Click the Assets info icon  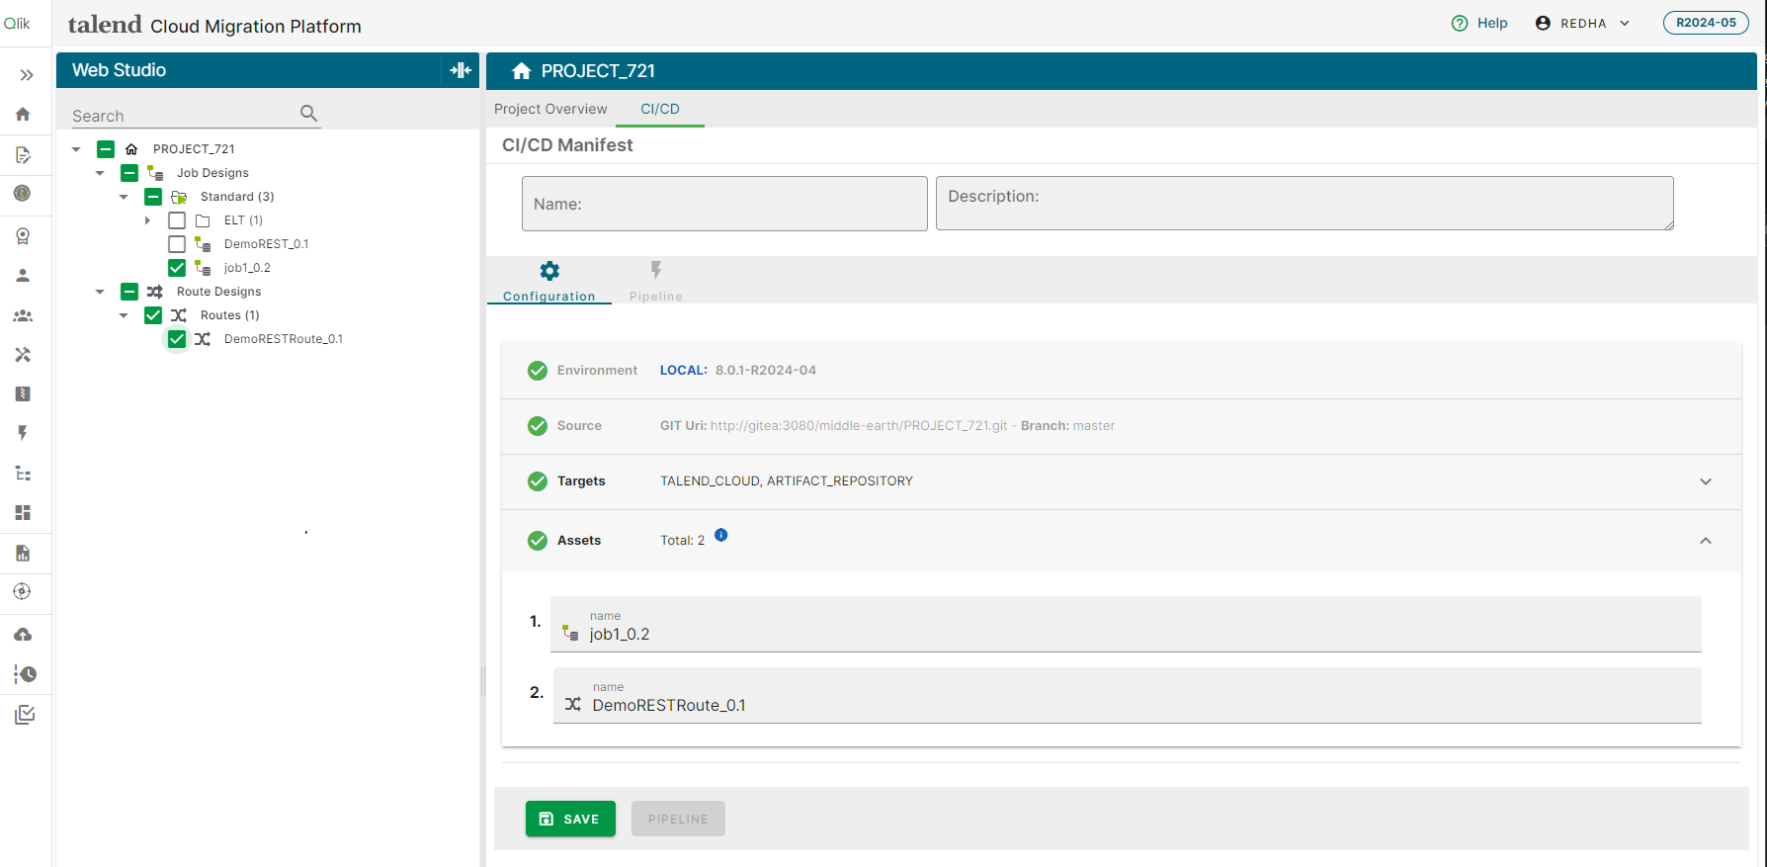tap(721, 535)
